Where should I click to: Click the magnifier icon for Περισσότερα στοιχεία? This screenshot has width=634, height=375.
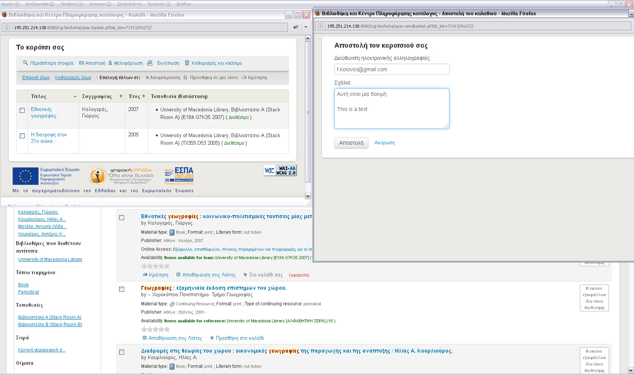[x=25, y=63]
